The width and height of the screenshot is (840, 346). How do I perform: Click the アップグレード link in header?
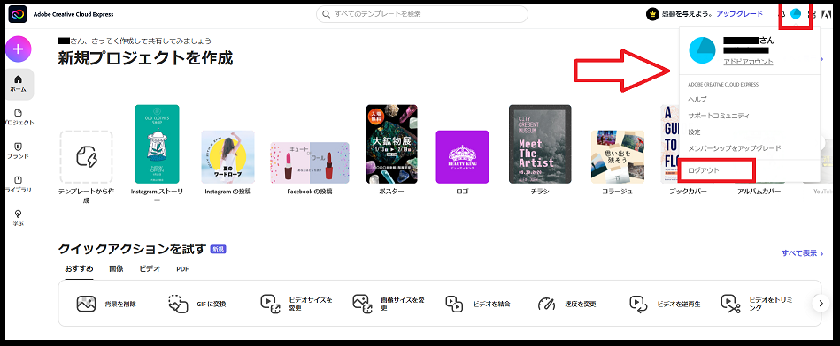[739, 14]
